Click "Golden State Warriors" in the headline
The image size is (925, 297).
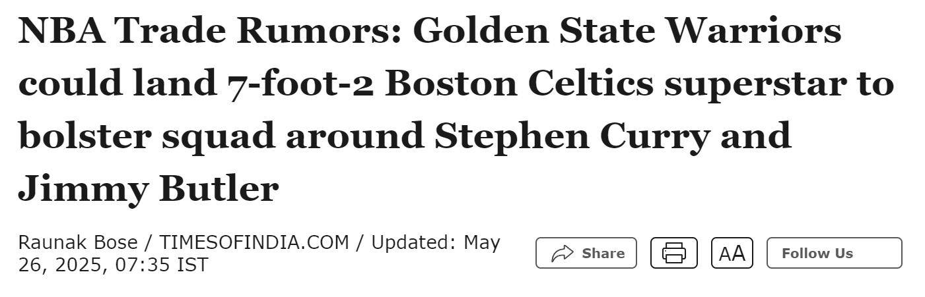pos(627,30)
